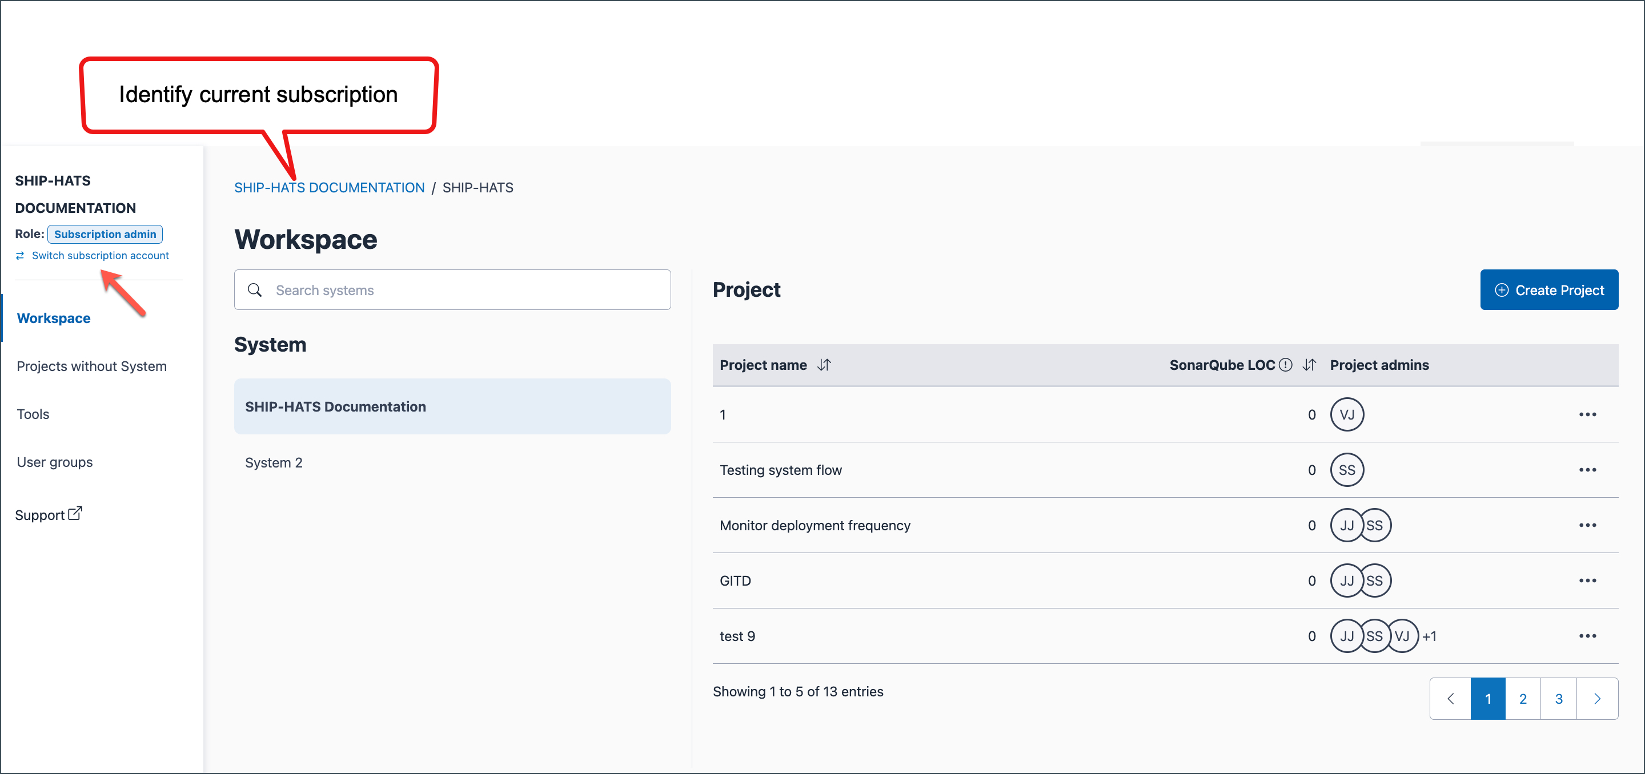1645x774 pixels.
Task: Click project name 'Monitor deployment frequency'
Action: coord(815,526)
